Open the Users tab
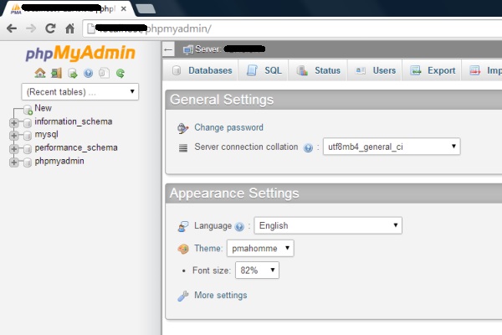 tap(375, 70)
